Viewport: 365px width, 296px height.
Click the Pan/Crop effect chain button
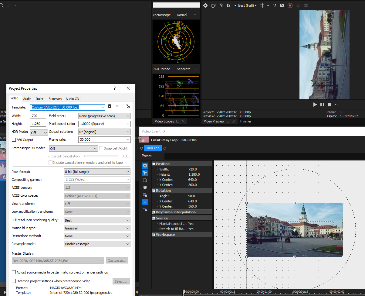(x=152, y=148)
